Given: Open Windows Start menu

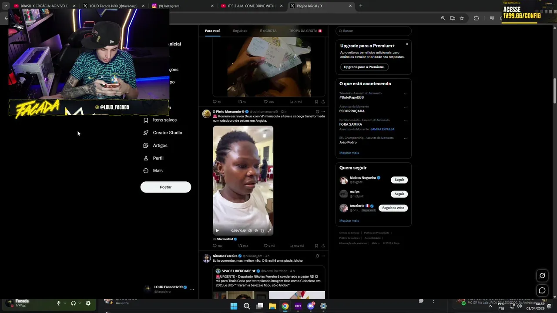Looking at the screenshot, I should 234,306.
